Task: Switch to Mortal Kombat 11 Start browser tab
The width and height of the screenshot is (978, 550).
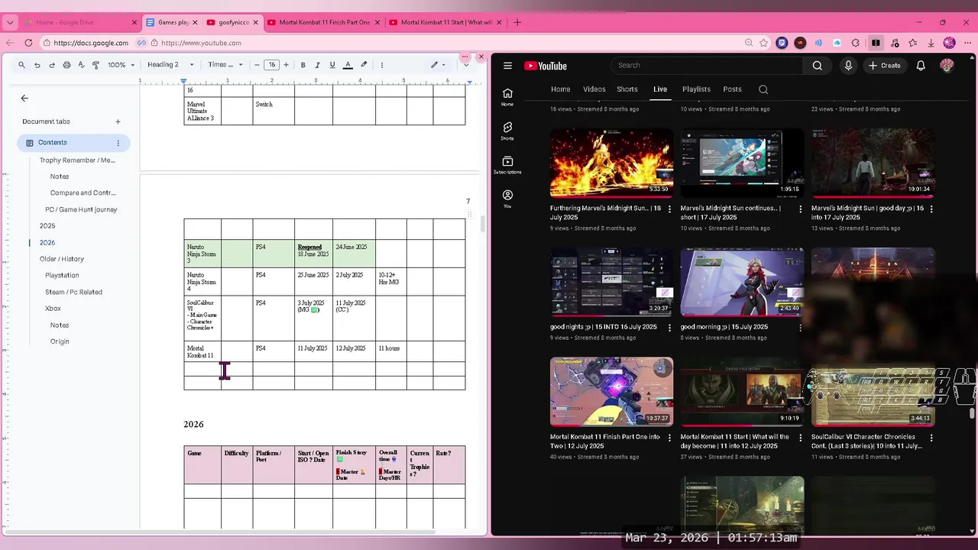Action: (x=445, y=22)
